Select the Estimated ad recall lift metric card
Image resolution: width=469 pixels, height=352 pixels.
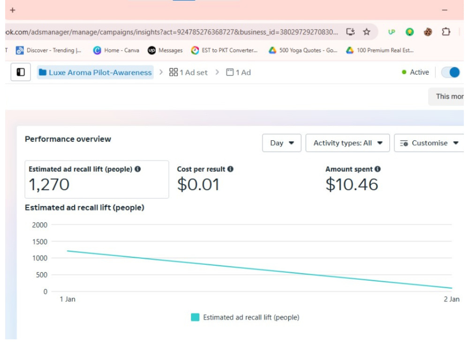tap(97, 179)
